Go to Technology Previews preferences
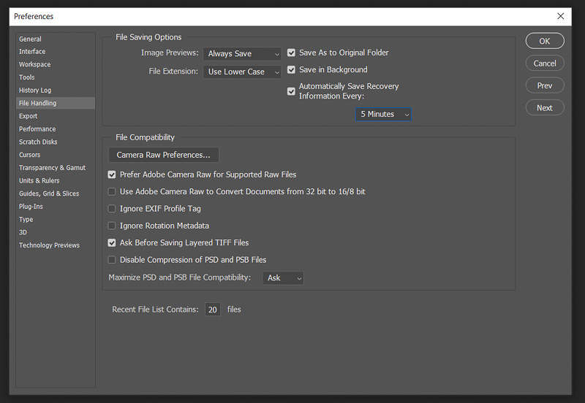Screen dimensions: 585x403 coord(49,245)
